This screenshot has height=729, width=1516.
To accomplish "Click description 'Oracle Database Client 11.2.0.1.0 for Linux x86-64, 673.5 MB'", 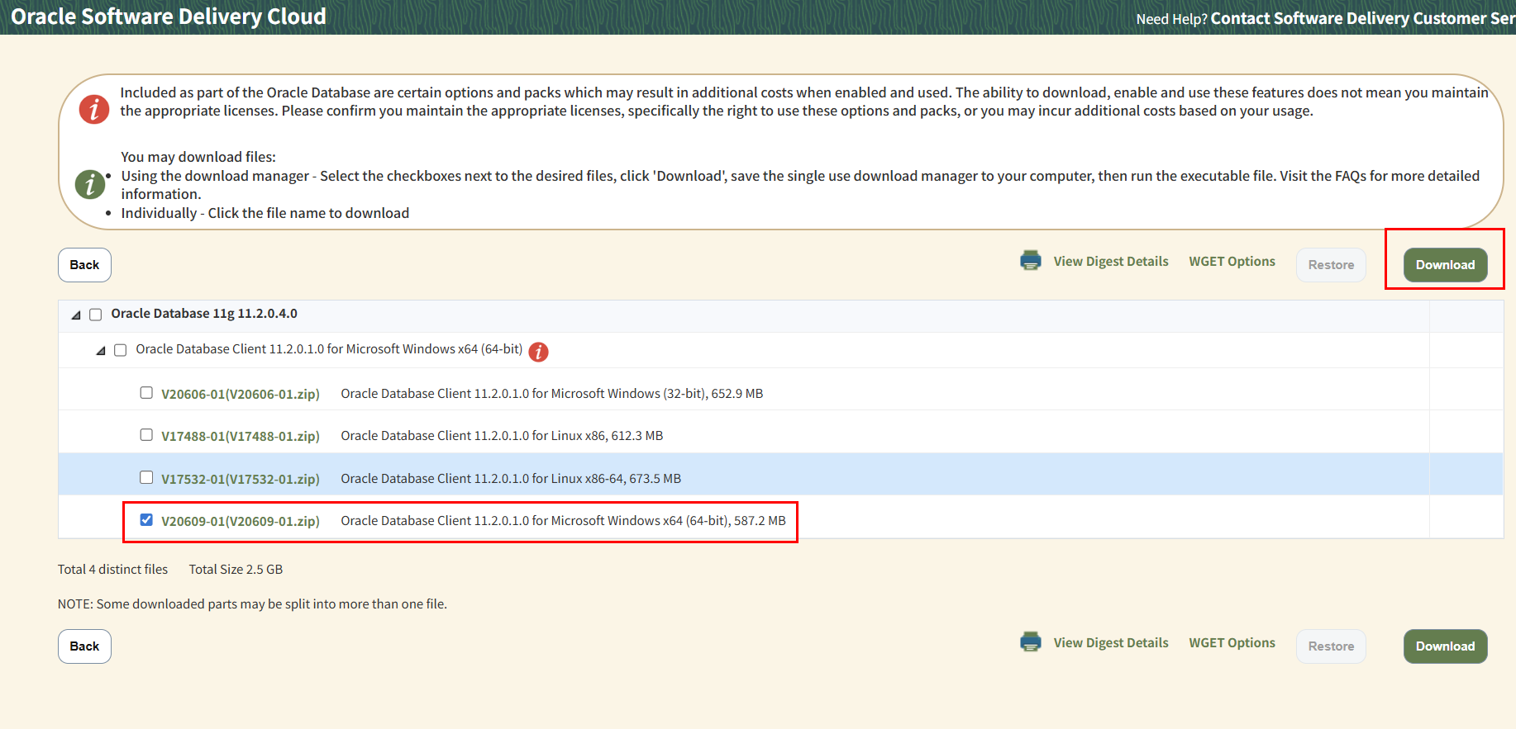I will point(511,479).
